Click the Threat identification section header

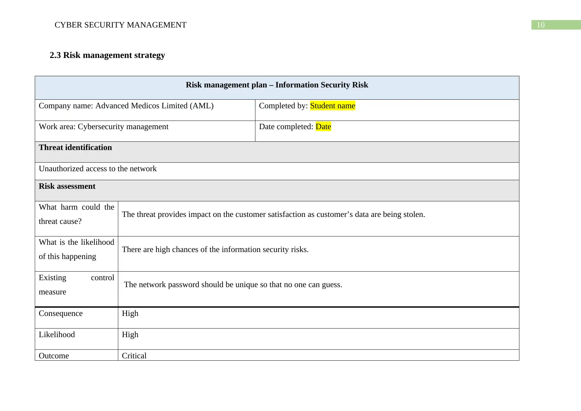[277, 152]
